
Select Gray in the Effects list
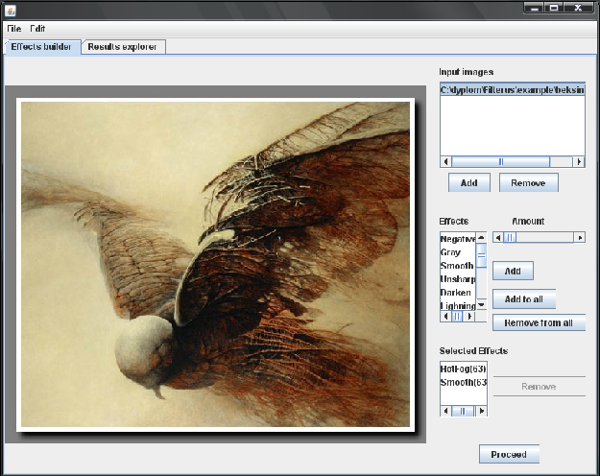pyautogui.click(x=458, y=252)
